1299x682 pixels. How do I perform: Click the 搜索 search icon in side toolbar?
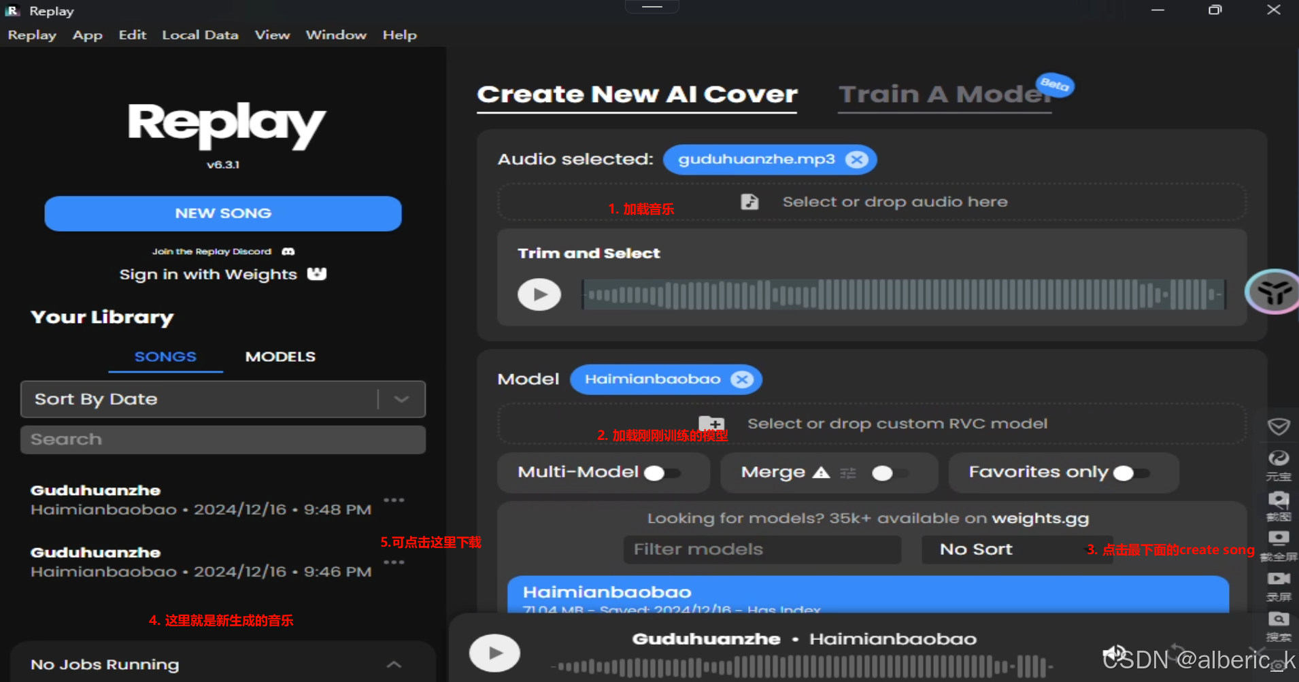pos(1279,626)
